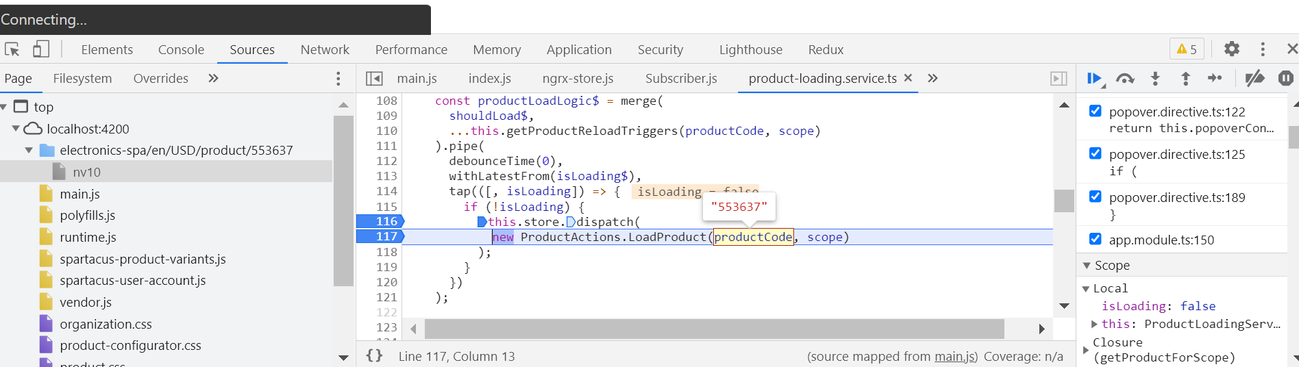Switch to the Elements panel
1299x367 pixels.
[x=107, y=49]
